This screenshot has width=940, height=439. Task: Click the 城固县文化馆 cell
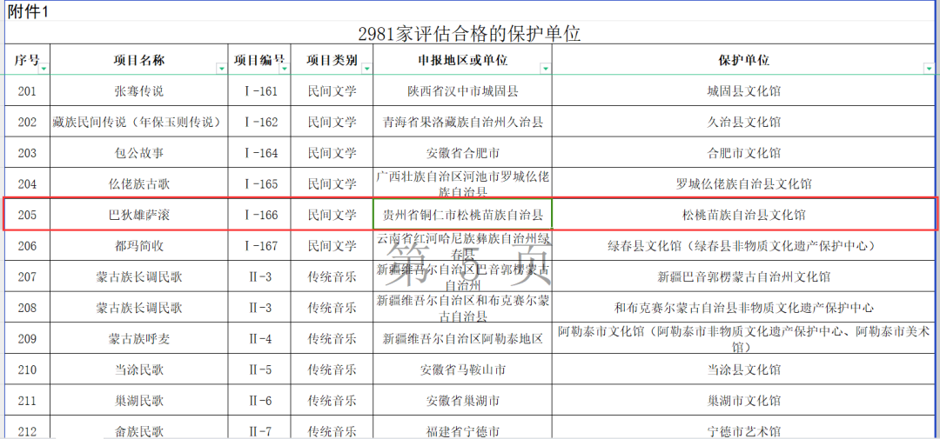point(743,91)
